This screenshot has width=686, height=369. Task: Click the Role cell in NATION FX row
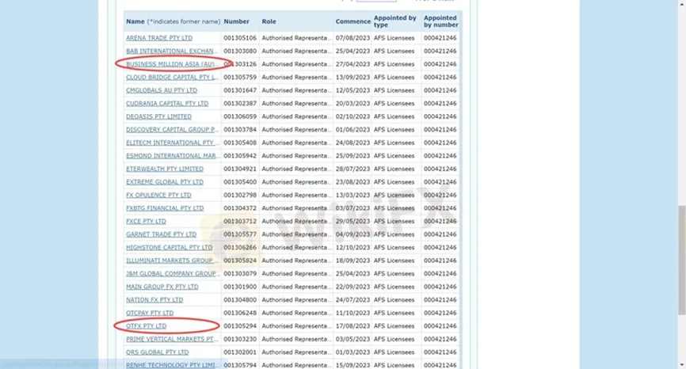point(296,300)
